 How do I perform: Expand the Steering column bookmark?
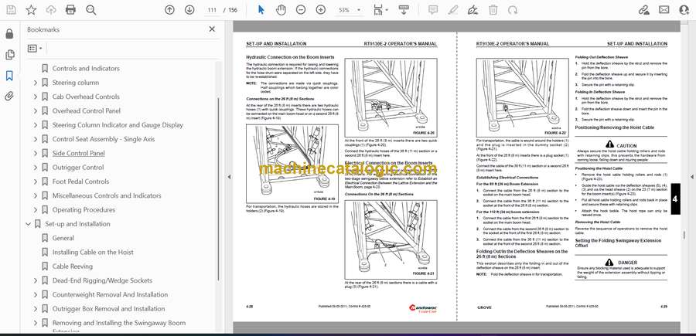[x=35, y=83]
